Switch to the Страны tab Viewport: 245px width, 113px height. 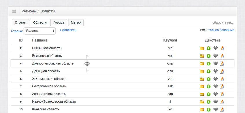[x=21, y=22]
